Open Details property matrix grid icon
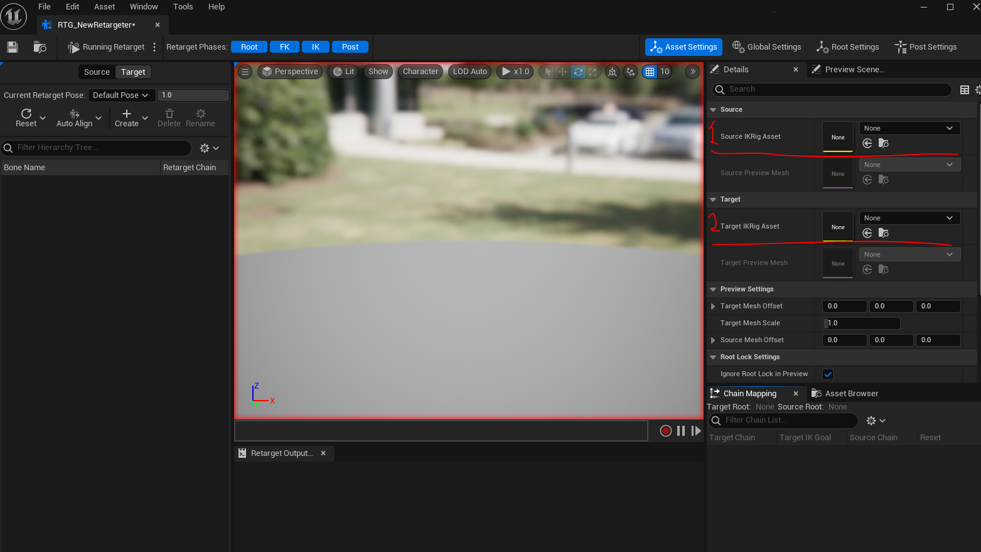The width and height of the screenshot is (981, 552). [965, 90]
